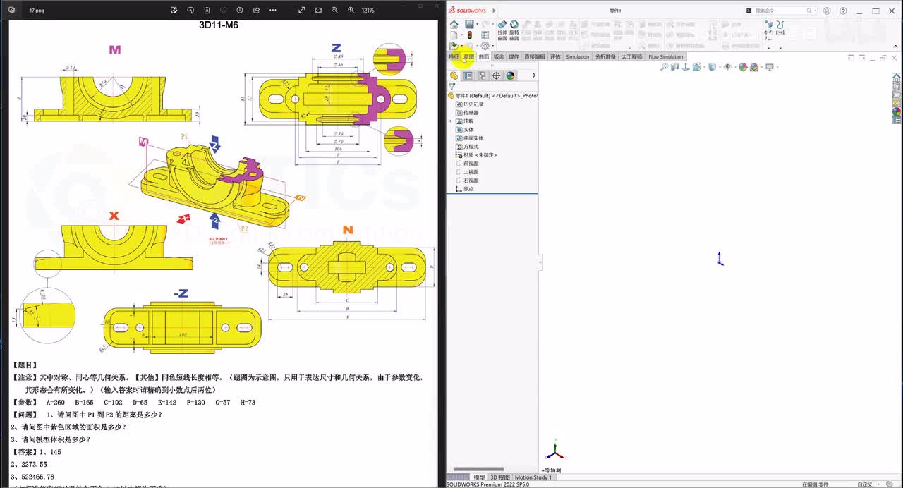
Task: Type in the SolidWorks search commands box
Action: coord(779,11)
